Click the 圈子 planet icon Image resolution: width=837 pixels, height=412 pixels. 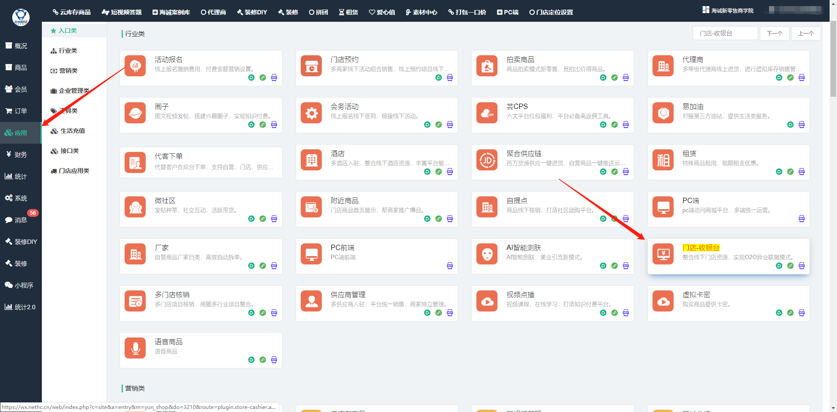pos(135,113)
